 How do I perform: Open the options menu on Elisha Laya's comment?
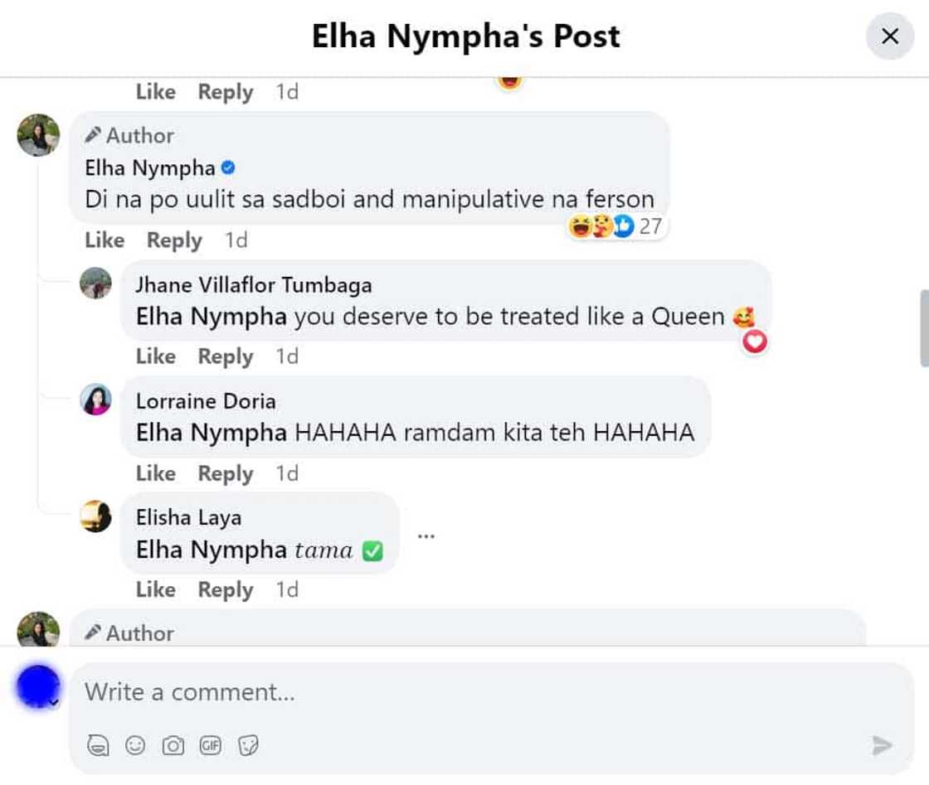pos(426,535)
